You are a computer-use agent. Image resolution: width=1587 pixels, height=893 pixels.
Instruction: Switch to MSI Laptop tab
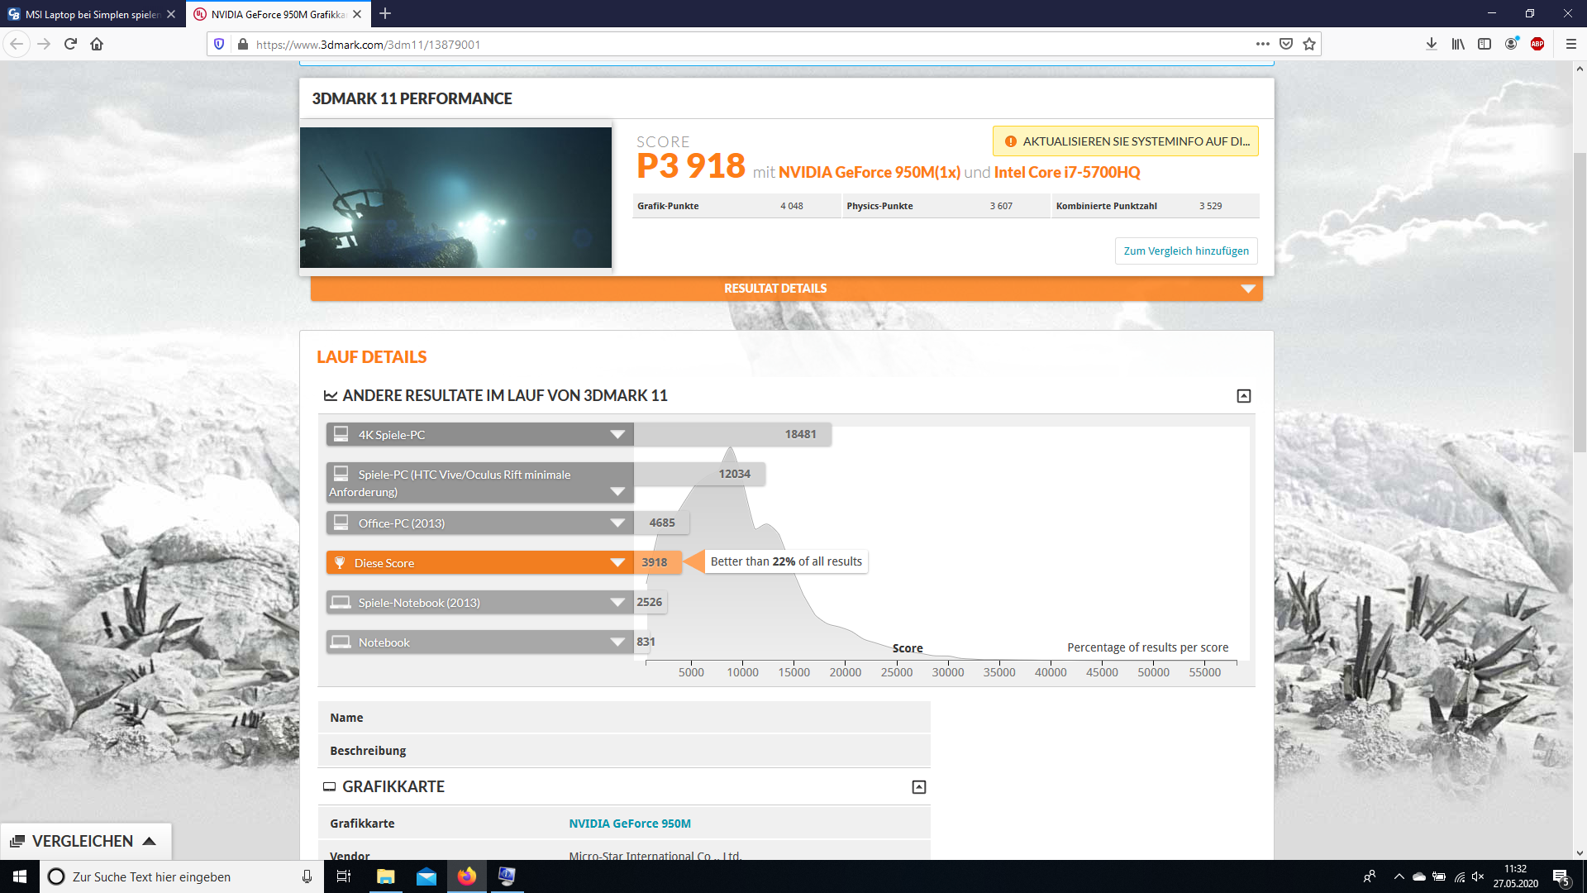[x=91, y=14]
